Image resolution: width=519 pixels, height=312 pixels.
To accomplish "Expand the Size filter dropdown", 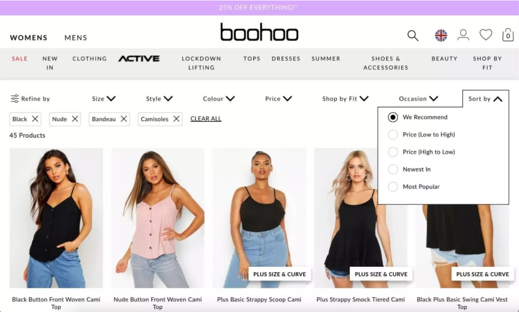I will pyautogui.click(x=104, y=99).
